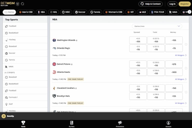Viewport: 192px width, 128px height.
Task: Switch to the NIT tab
Action: (131, 12)
